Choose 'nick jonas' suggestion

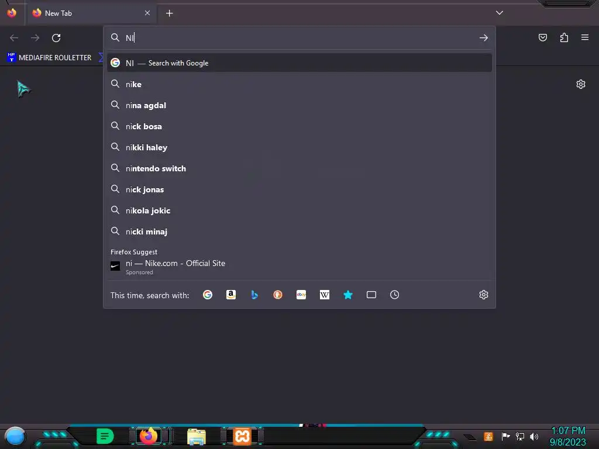299,189
